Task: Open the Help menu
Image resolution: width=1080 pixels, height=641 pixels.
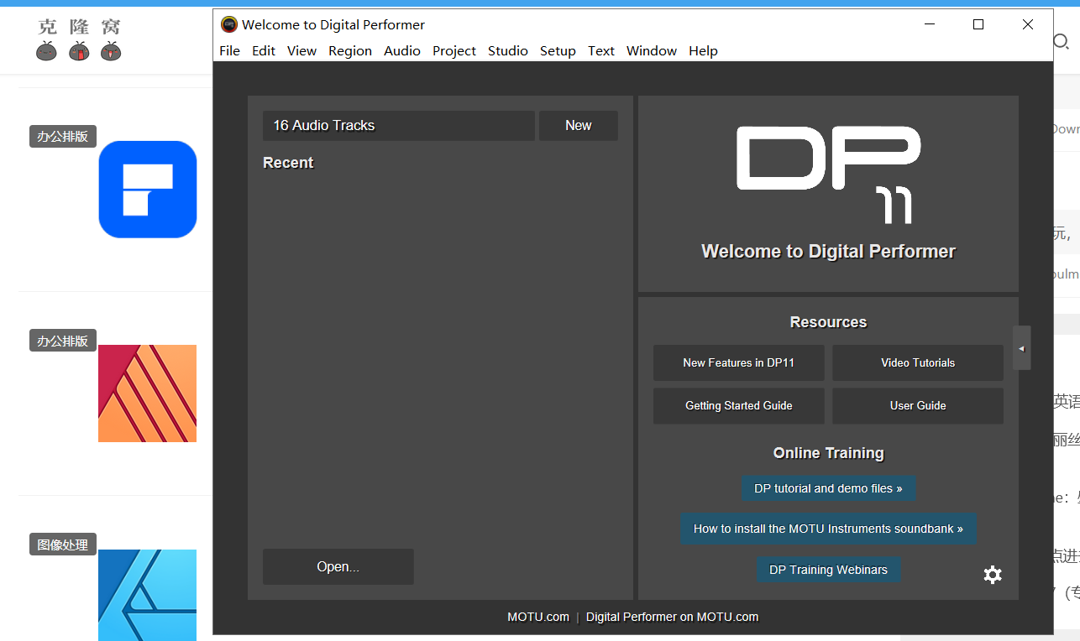Action: tap(703, 51)
